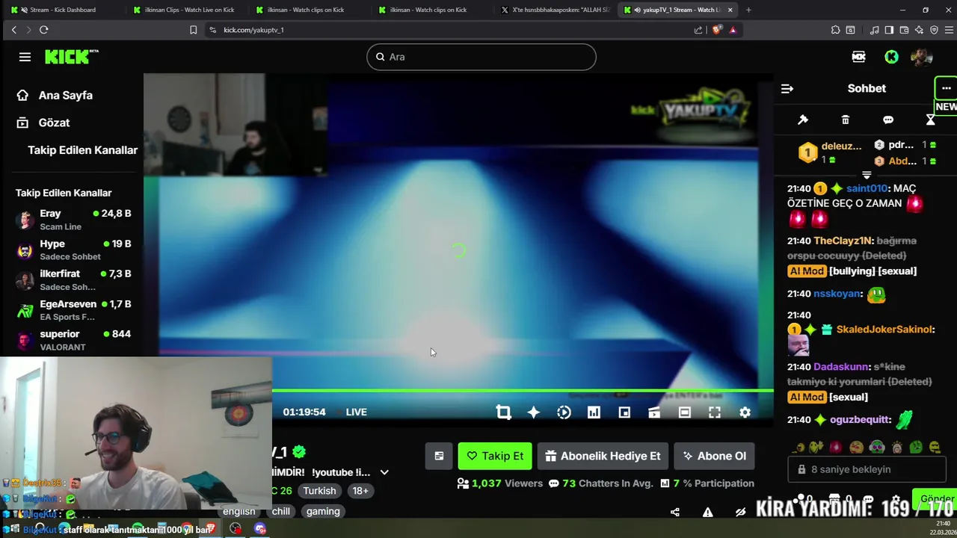The height and width of the screenshot is (538, 957).
Task: Enter fullscreen mode in the player
Action: click(x=715, y=412)
